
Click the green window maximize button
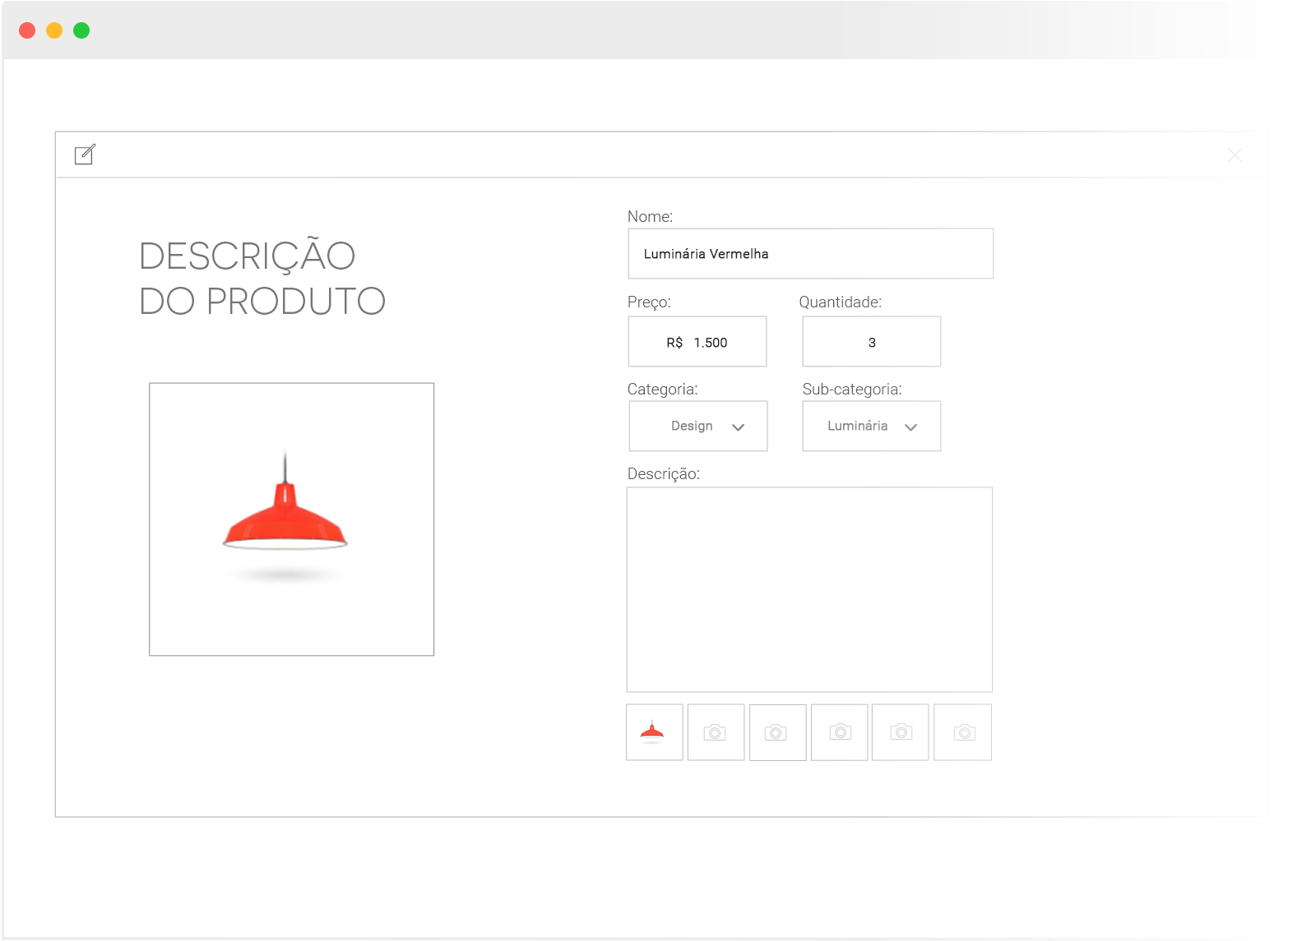81,30
